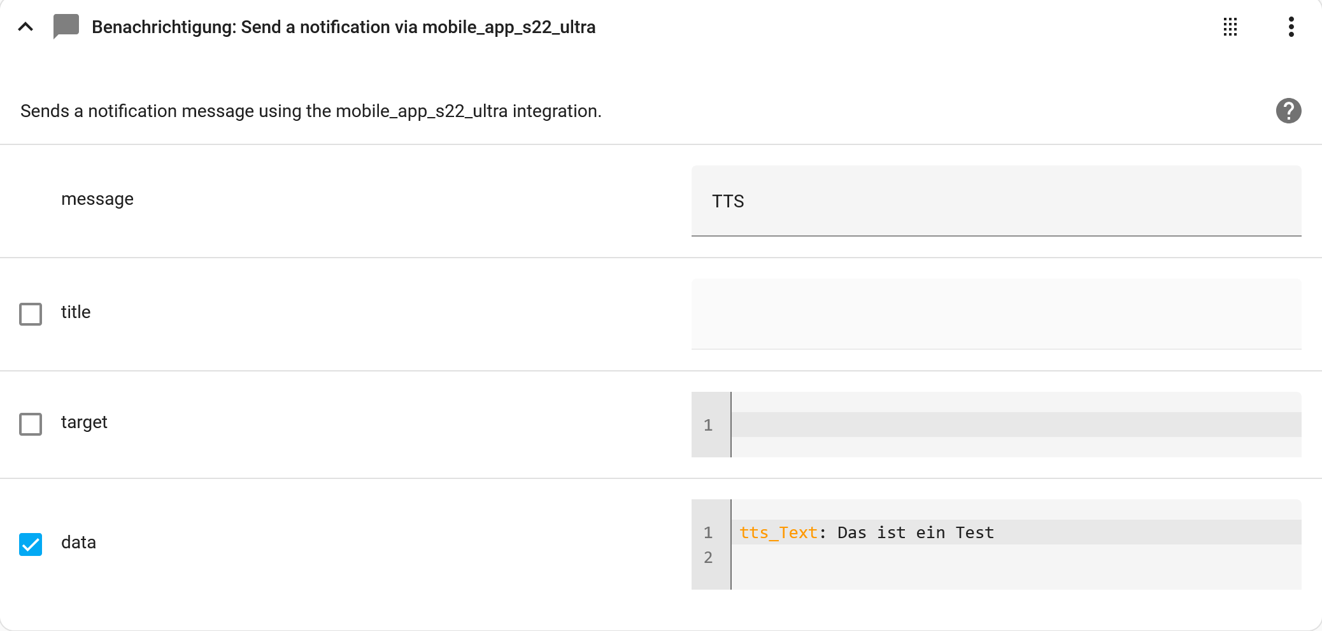The width and height of the screenshot is (1322, 631).
Task: Click the notification message bubble icon
Action: pos(66,27)
